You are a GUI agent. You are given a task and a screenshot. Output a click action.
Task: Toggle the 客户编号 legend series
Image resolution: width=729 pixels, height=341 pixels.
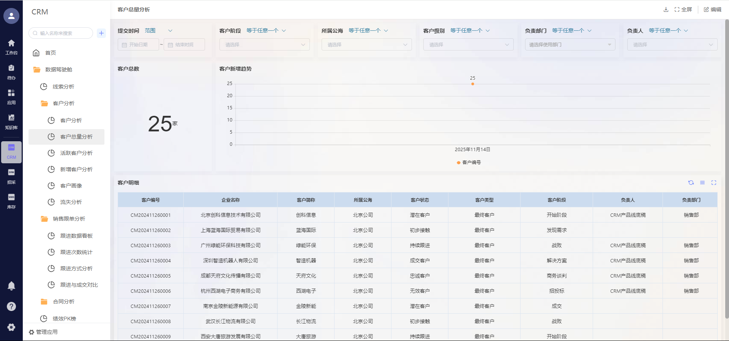(469, 163)
